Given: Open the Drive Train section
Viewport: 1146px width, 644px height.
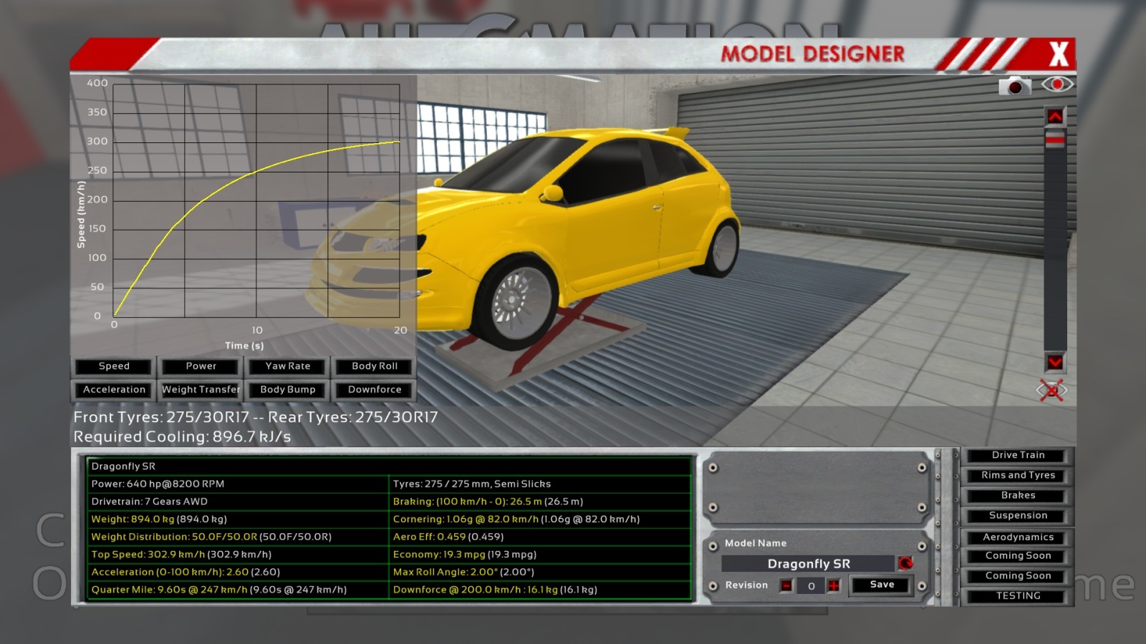Looking at the screenshot, I should (x=1018, y=455).
